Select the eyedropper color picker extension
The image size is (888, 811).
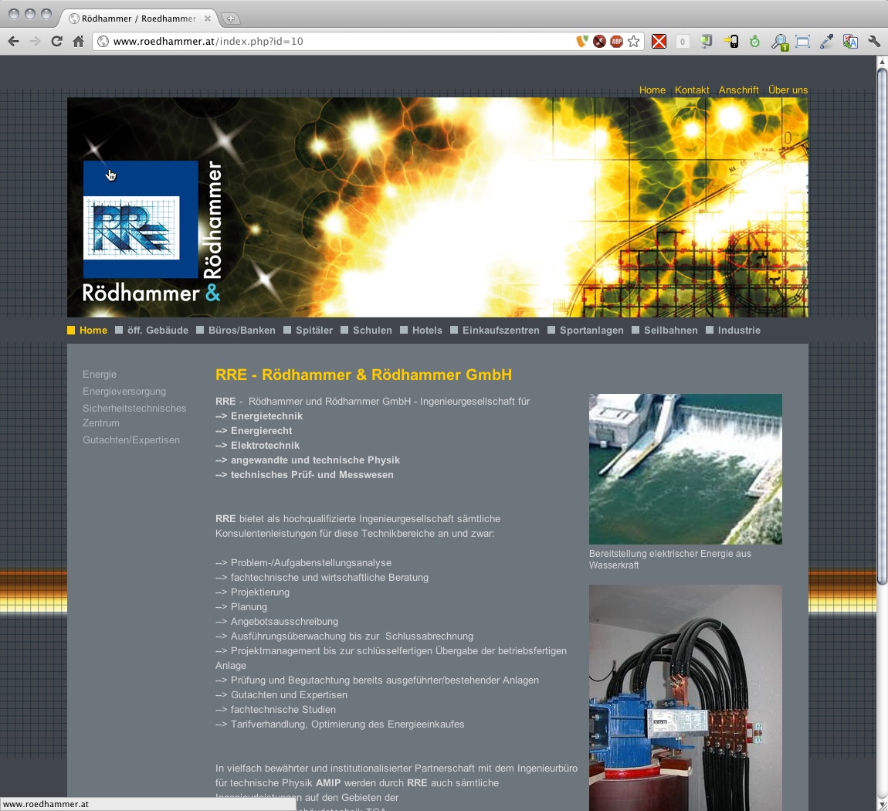(x=826, y=42)
